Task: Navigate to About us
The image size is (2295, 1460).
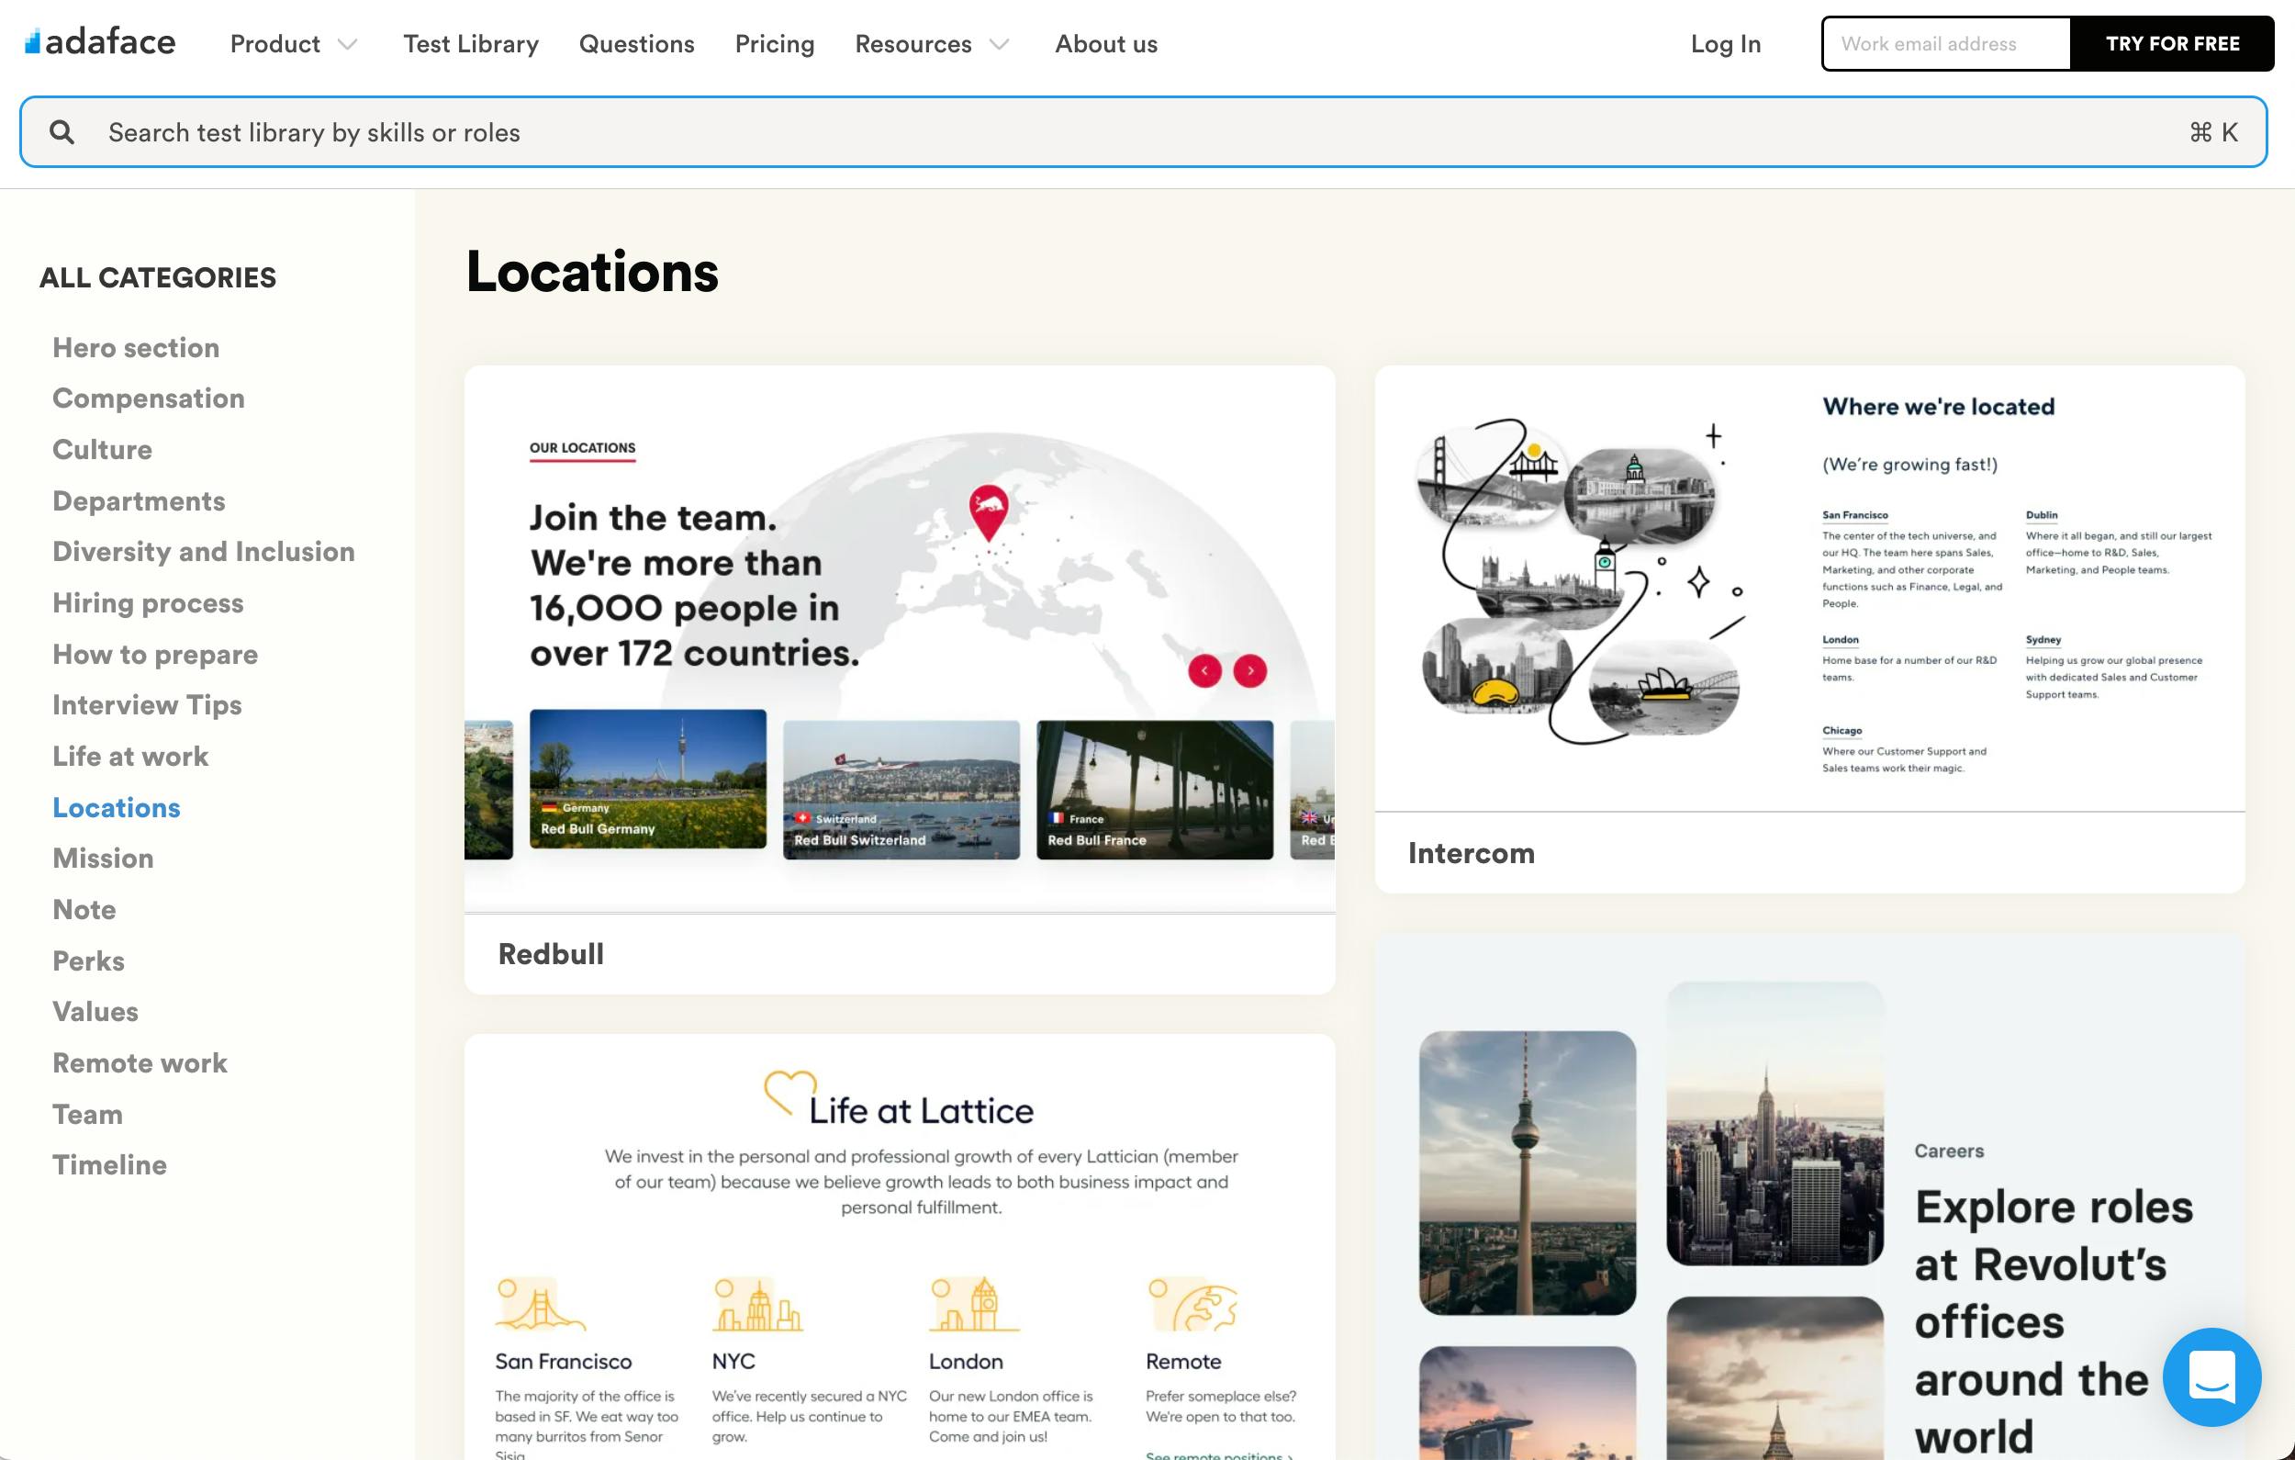Action: [1105, 44]
